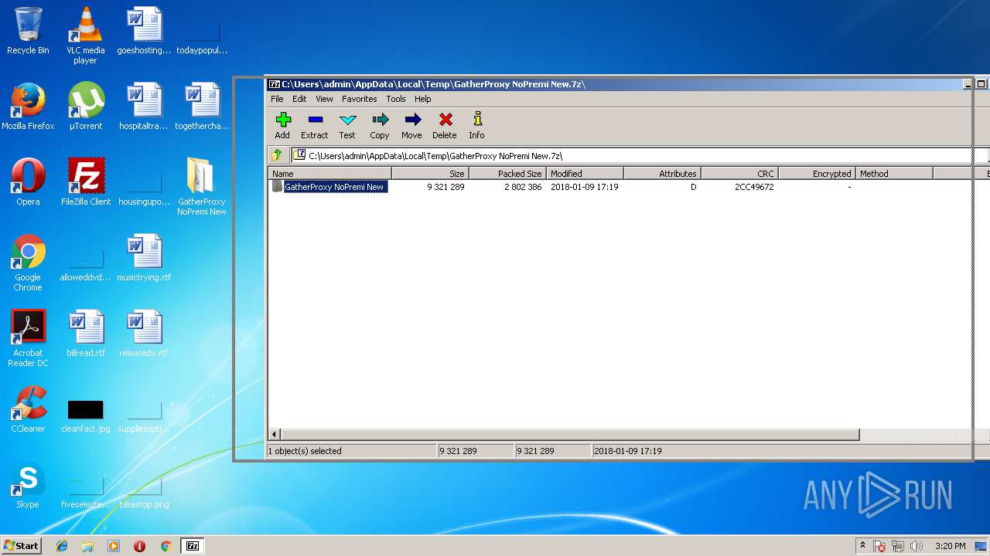The width and height of the screenshot is (990, 556).
Task: Select billread.rtf desktop file
Action: point(86,334)
